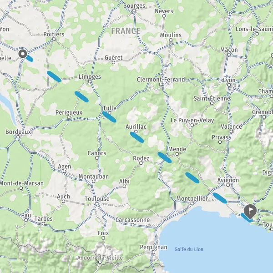Click the Avignon city marker

tap(228, 185)
